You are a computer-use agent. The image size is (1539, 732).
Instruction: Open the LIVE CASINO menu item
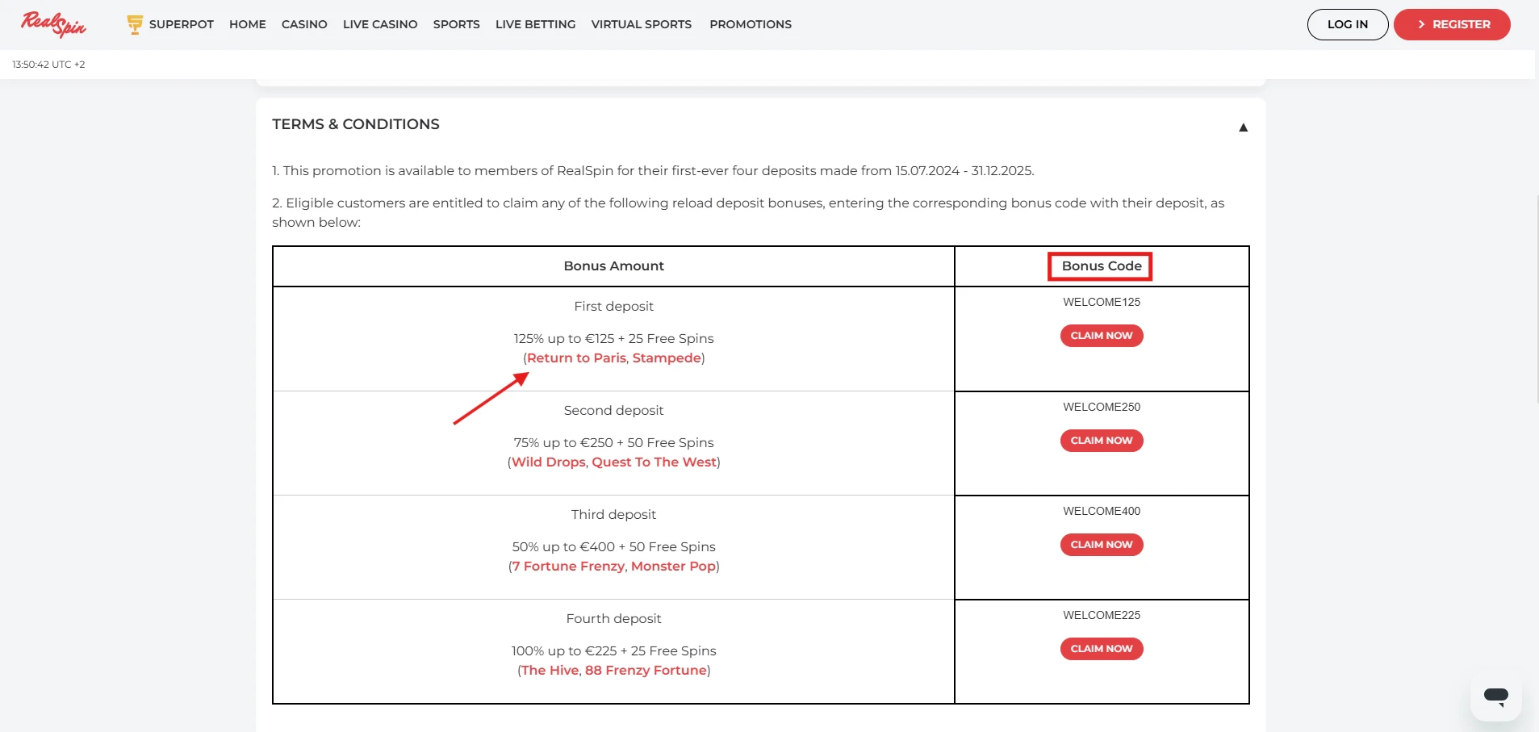tap(380, 24)
